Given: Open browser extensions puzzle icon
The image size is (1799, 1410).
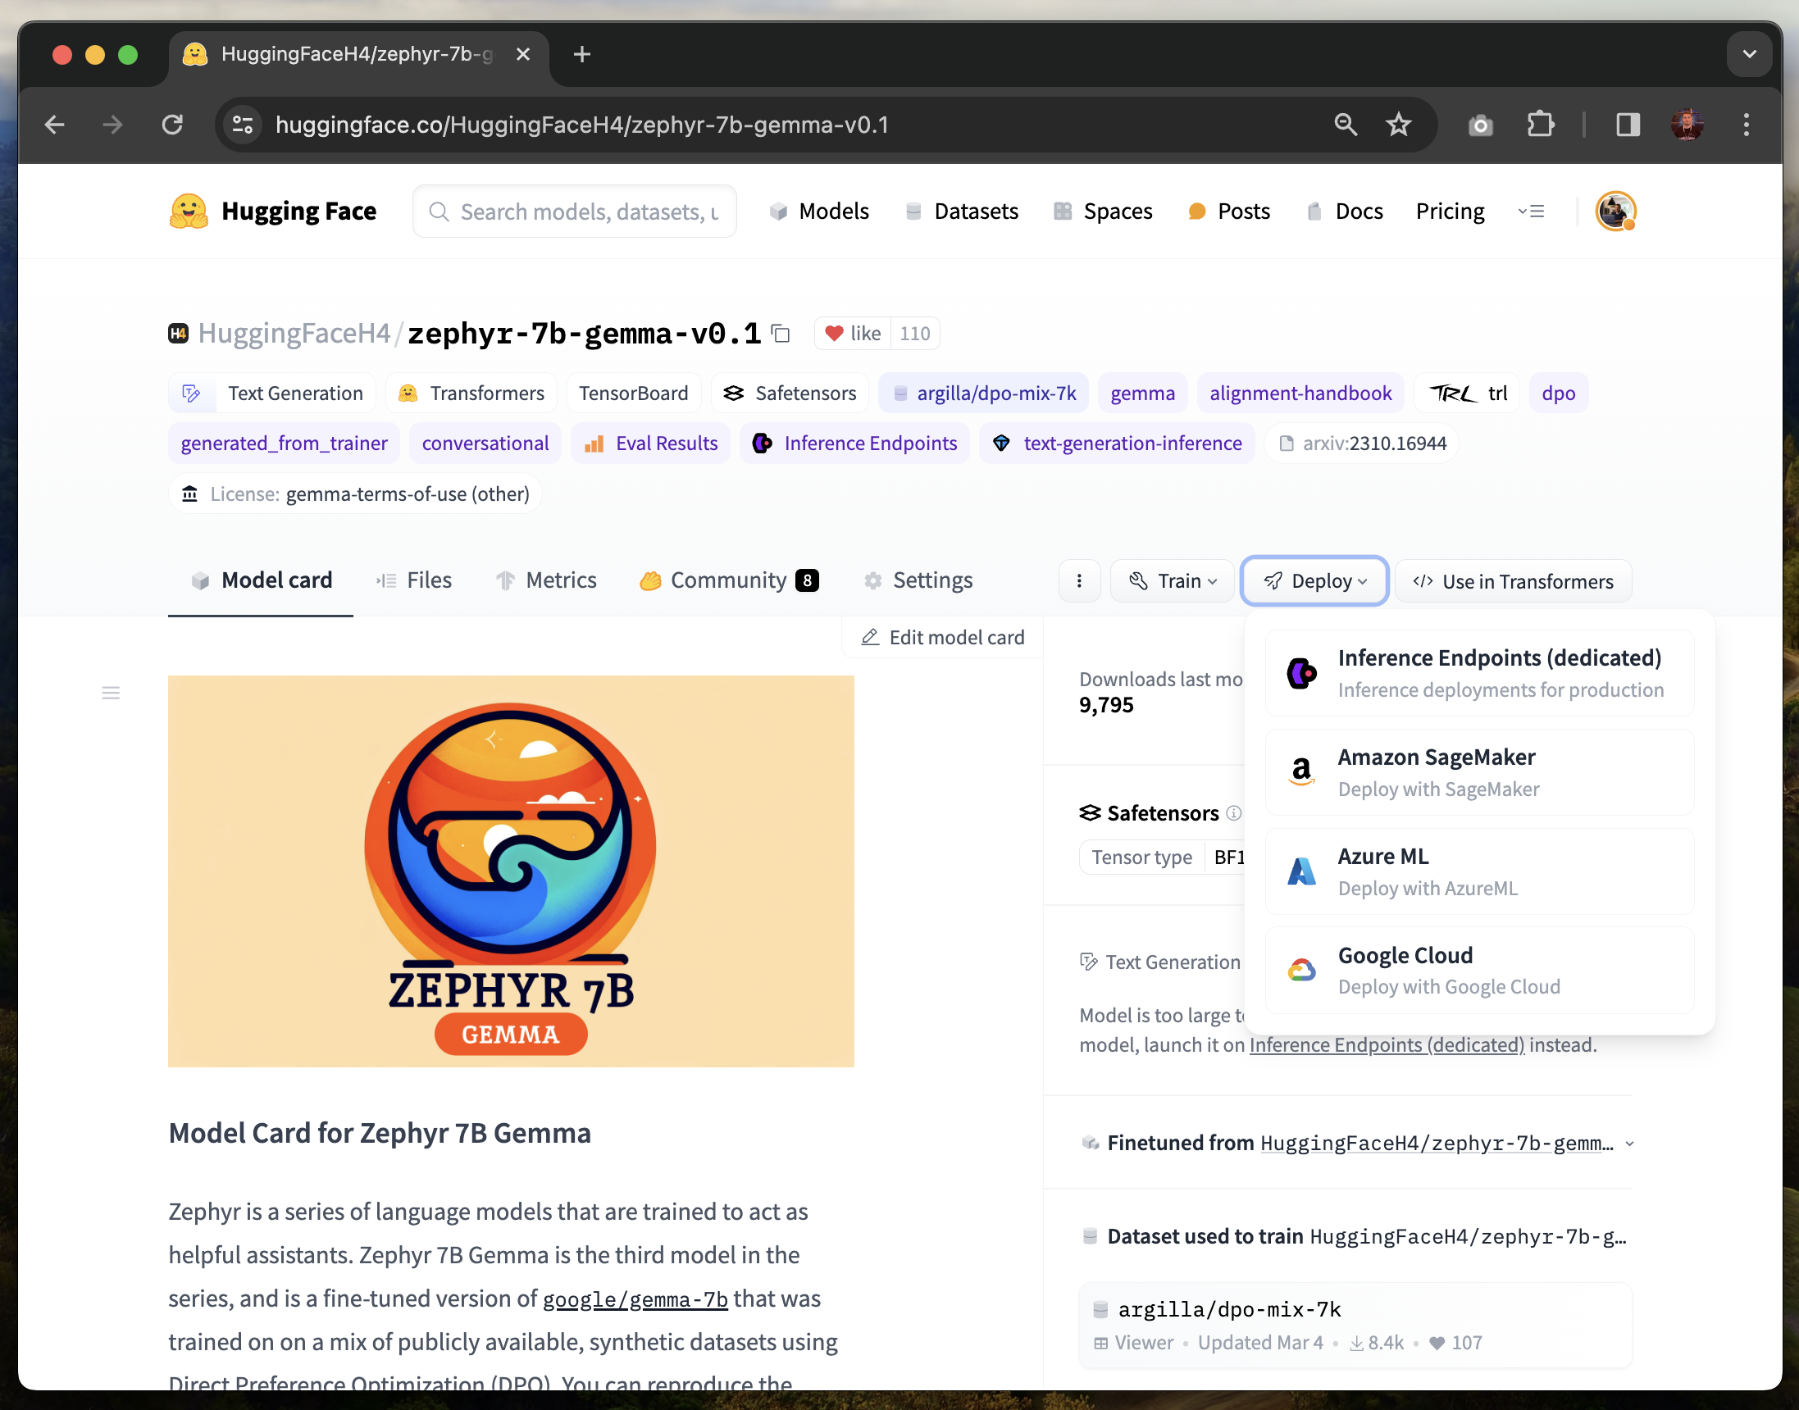Looking at the screenshot, I should coord(1540,125).
